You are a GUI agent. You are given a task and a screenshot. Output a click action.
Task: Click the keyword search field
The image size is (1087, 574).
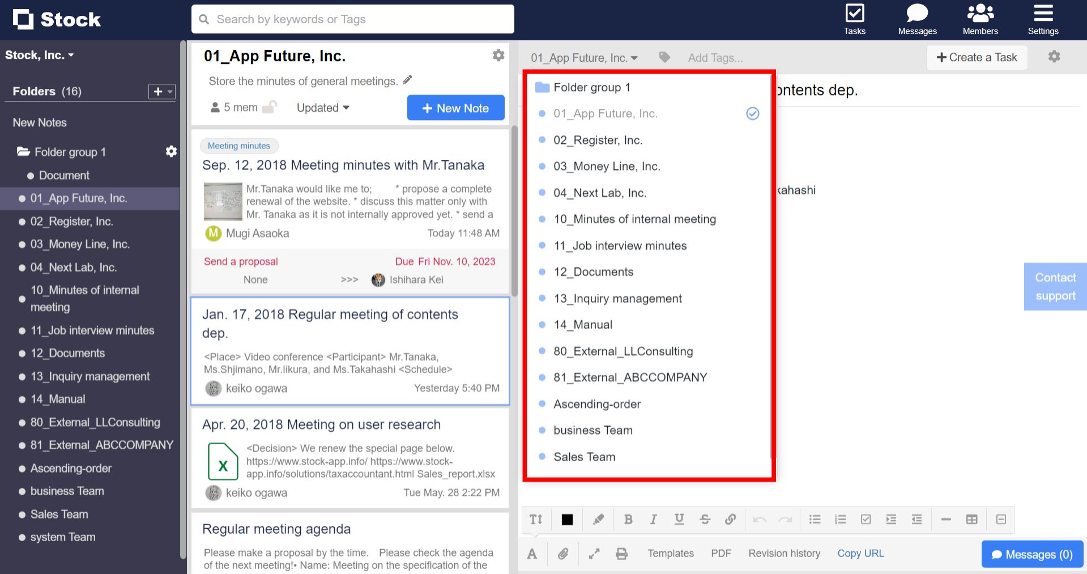pyautogui.click(x=352, y=19)
